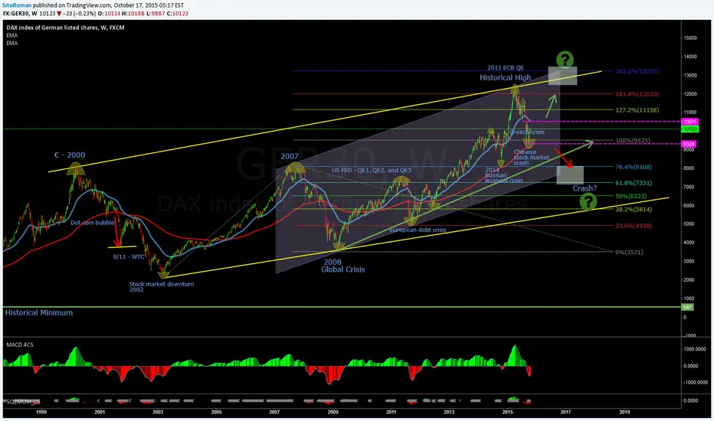Select the 2015 ECB QE annotation

tap(506, 68)
